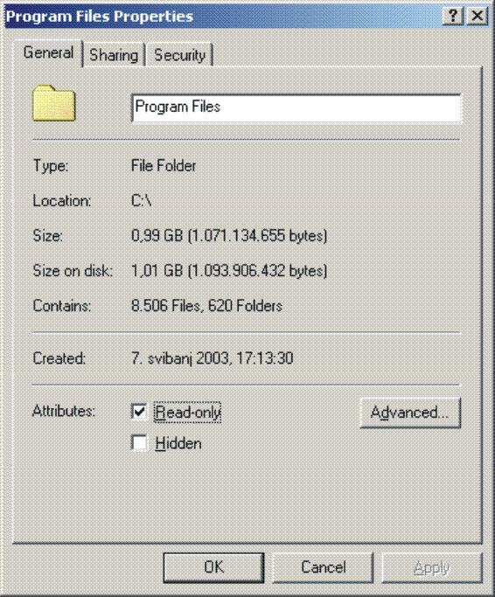Uncheck the Read-only attribute checkbox

[x=139, y=412]
